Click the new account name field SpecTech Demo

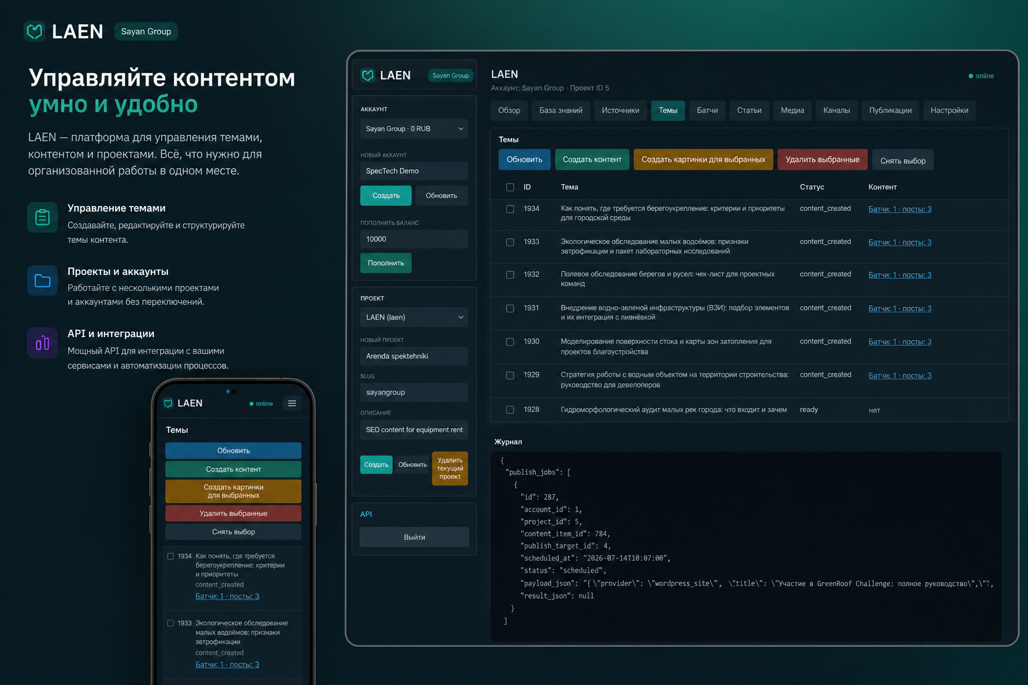pyautogui.click(x=414, y=171)
